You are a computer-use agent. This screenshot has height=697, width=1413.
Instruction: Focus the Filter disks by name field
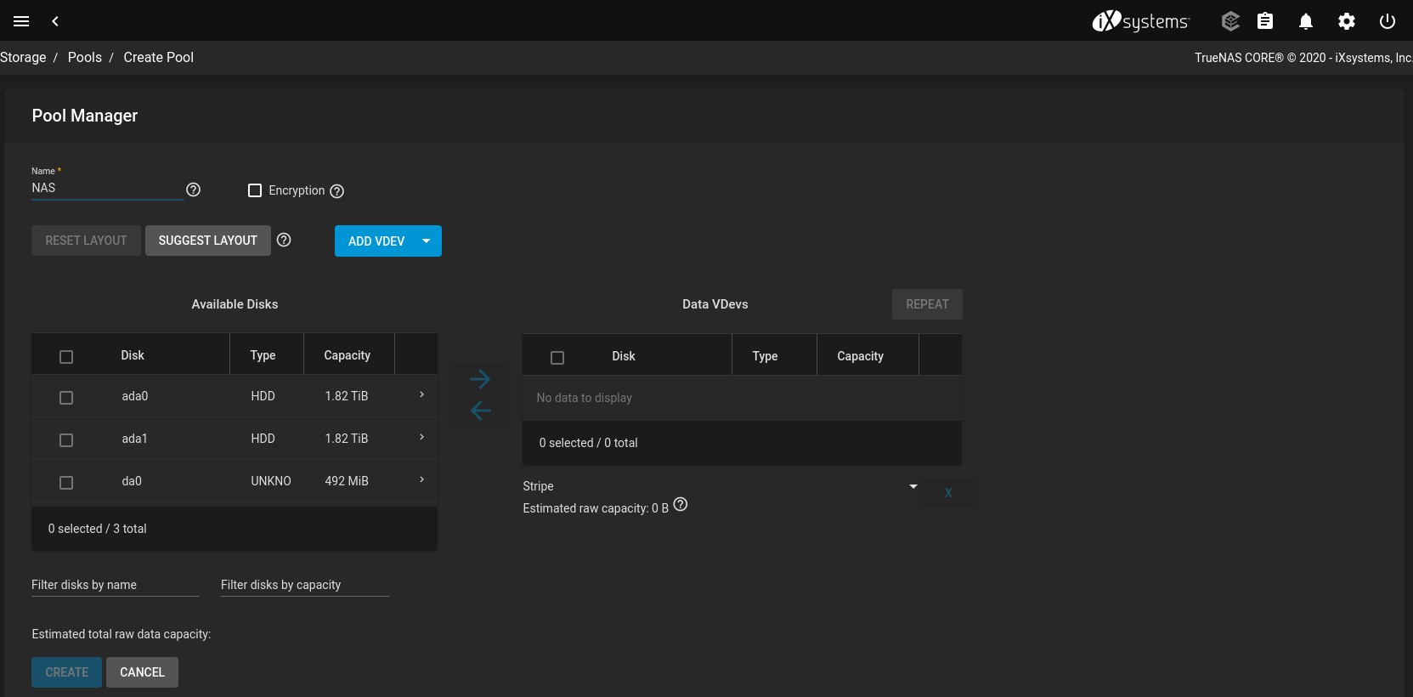pos(115,585)
